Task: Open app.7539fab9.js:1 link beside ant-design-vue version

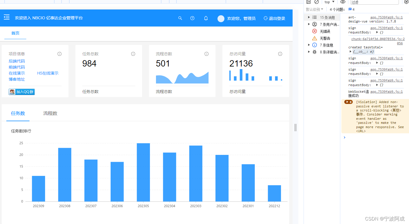Action: click(x=386, y=17)
